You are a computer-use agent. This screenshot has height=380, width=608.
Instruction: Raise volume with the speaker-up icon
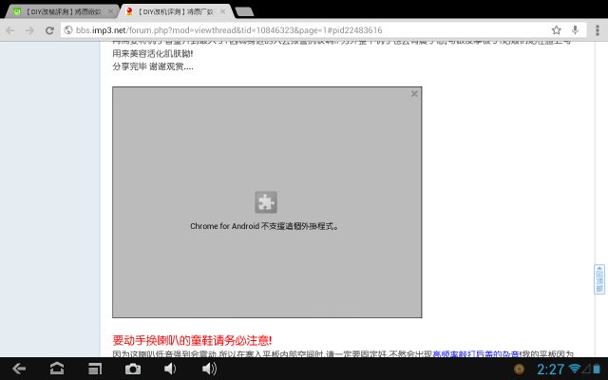point(209,369)
